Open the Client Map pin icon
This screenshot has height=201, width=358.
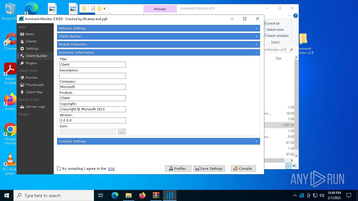22,92
